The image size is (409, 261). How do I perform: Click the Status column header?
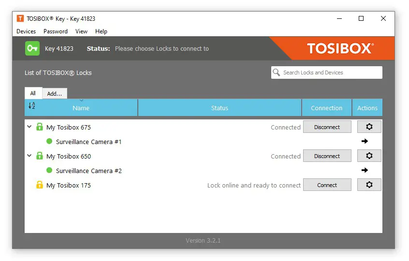[x=219, y=108]
